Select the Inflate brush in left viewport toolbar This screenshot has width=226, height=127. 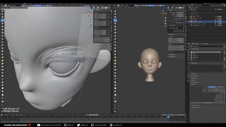coord(2,30)
